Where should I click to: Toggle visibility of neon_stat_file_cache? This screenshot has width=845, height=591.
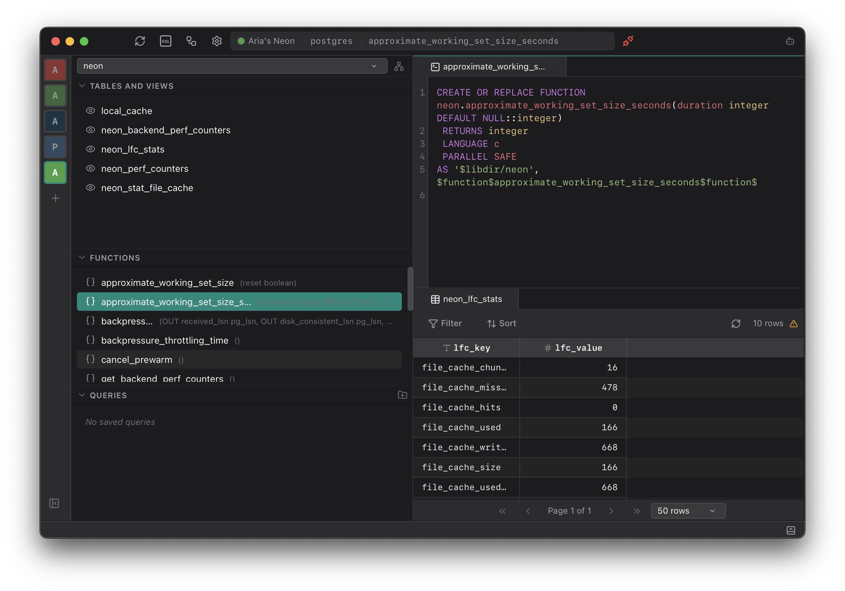point(90,187)
